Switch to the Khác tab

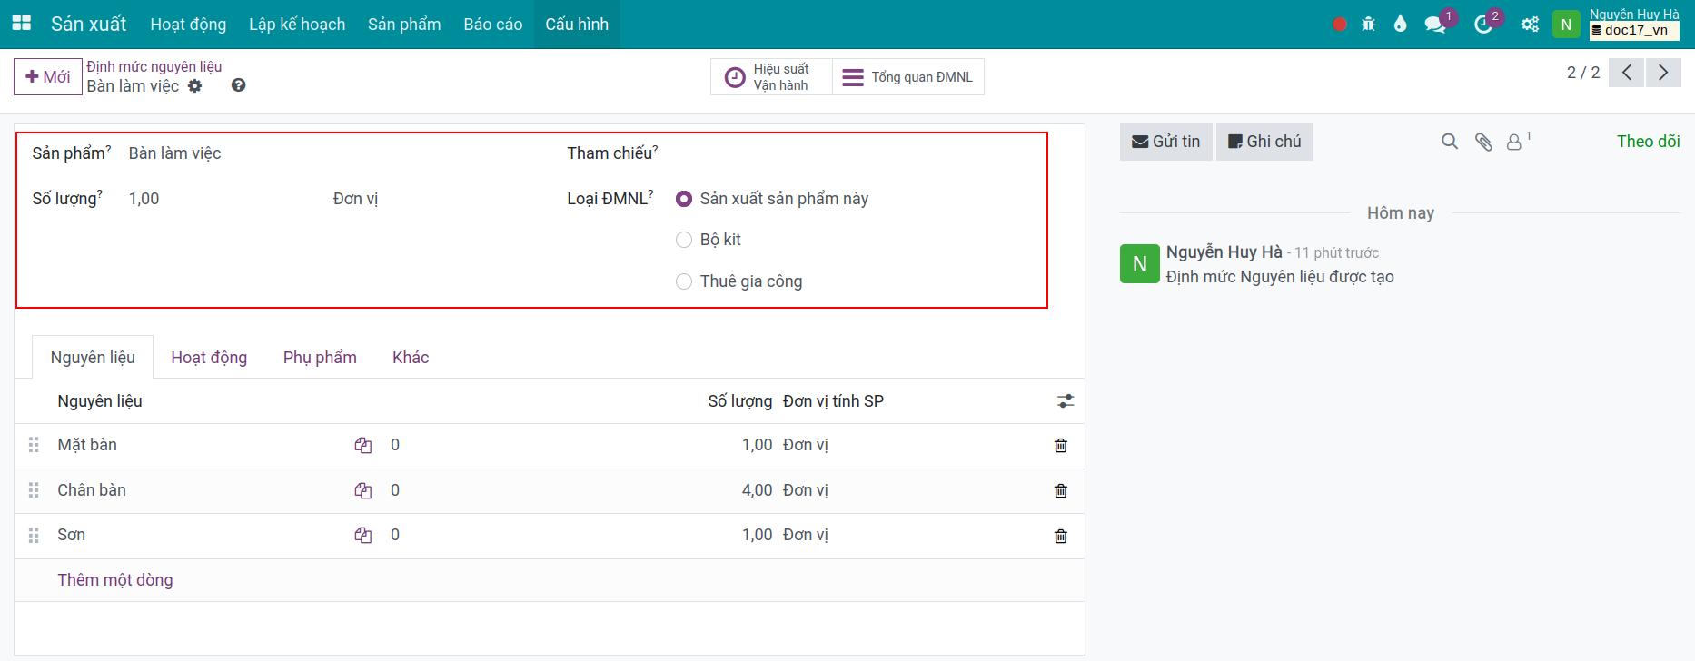(411, 358)
